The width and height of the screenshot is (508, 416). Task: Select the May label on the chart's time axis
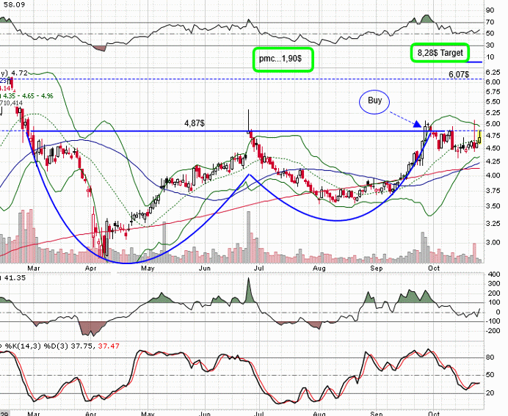(x=149, y=412)
